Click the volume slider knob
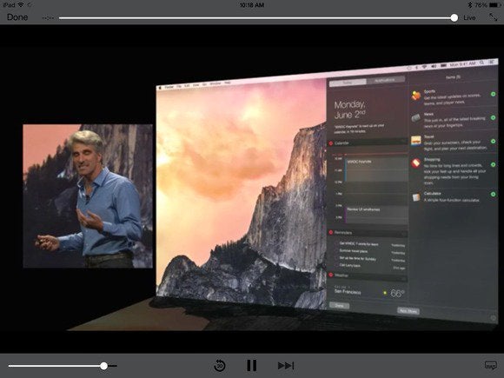Screen dimensions: 504x378 pyautogui.click(x=103, y=366)
